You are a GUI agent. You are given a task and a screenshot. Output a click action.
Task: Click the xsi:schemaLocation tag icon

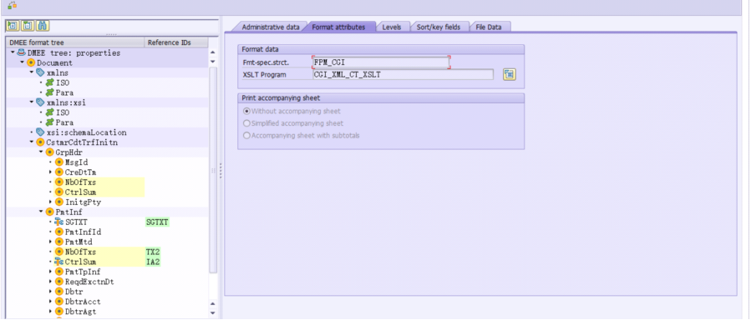[x=40, y=132]
